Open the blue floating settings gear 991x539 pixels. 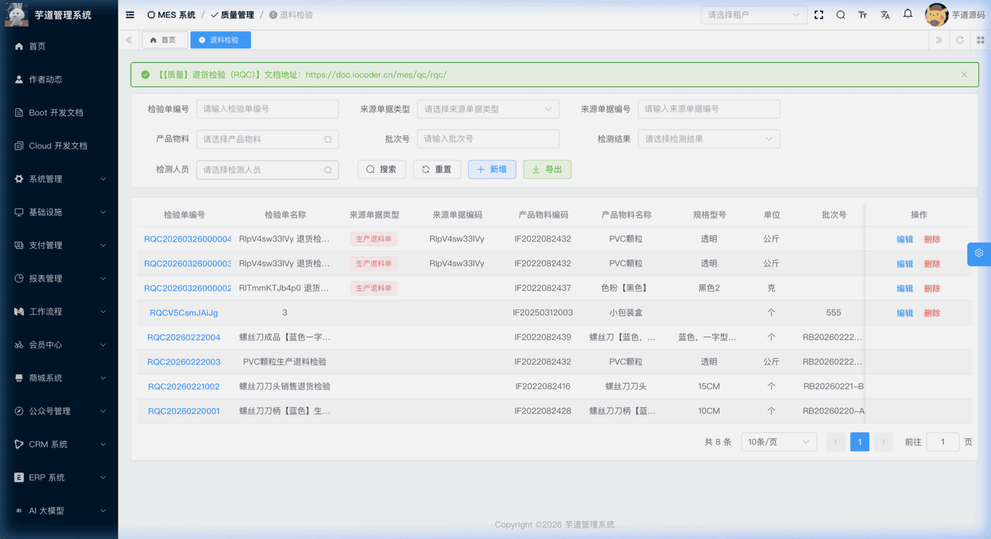coord(979,253)
